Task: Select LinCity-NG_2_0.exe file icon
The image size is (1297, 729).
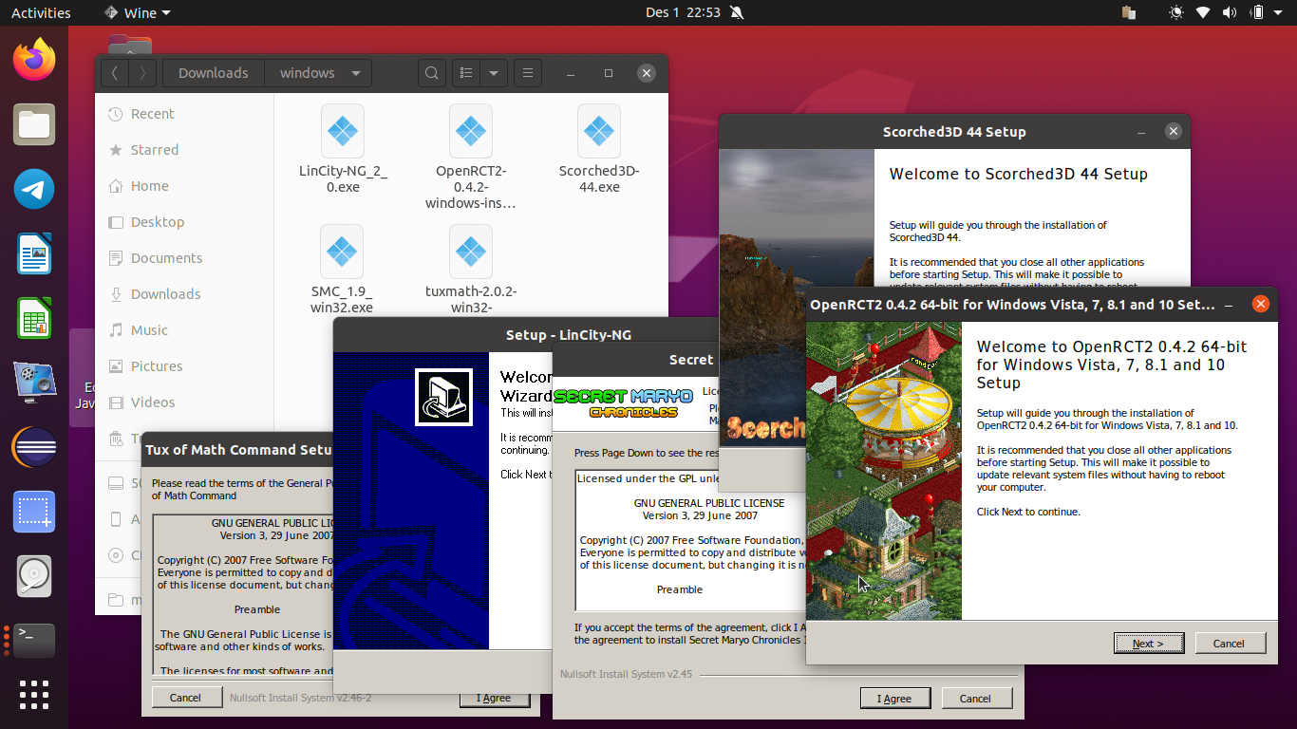Action: click(343, 131)
